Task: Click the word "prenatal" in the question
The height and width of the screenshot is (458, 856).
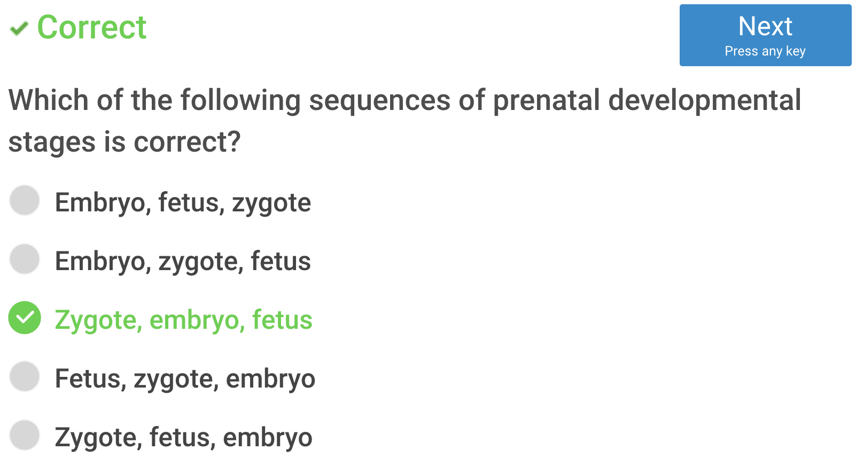Action: (546, 100)
